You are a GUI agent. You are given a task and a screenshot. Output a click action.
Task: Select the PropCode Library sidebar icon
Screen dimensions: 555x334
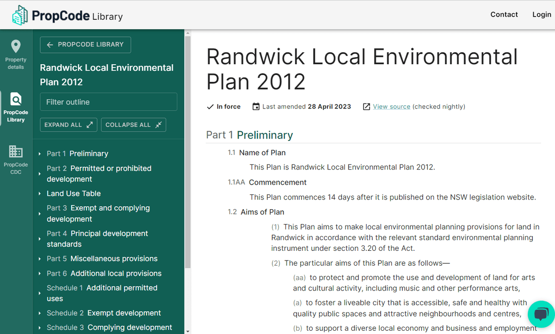click(x=16, y=107)
